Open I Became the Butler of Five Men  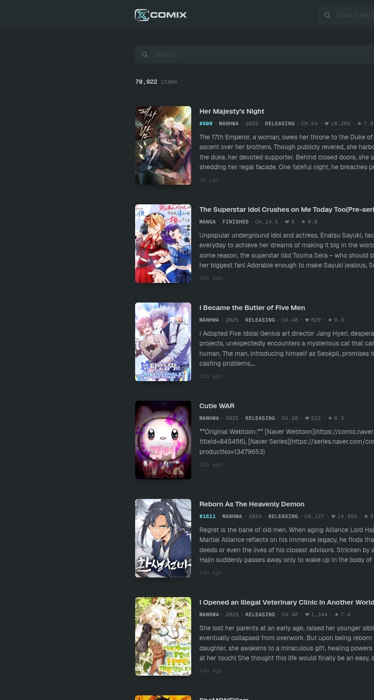point(252,308)
